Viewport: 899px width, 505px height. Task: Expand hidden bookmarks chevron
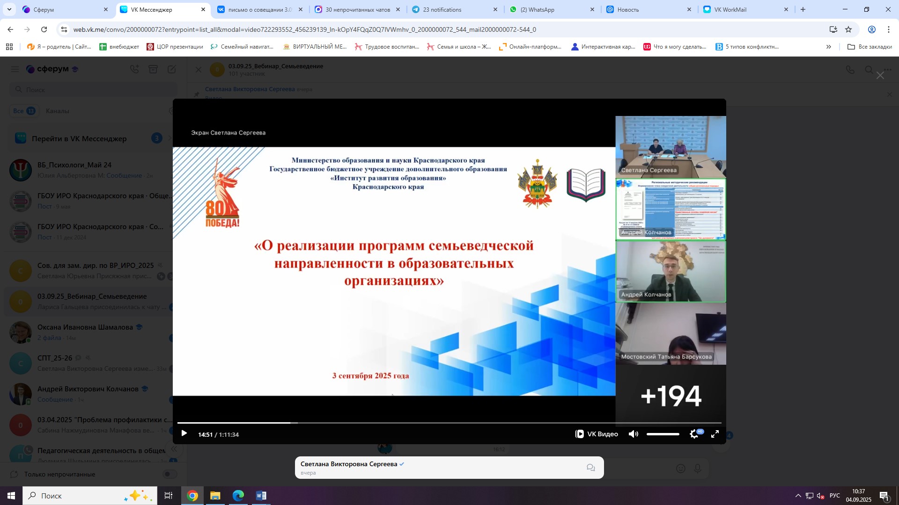point(828,47)
